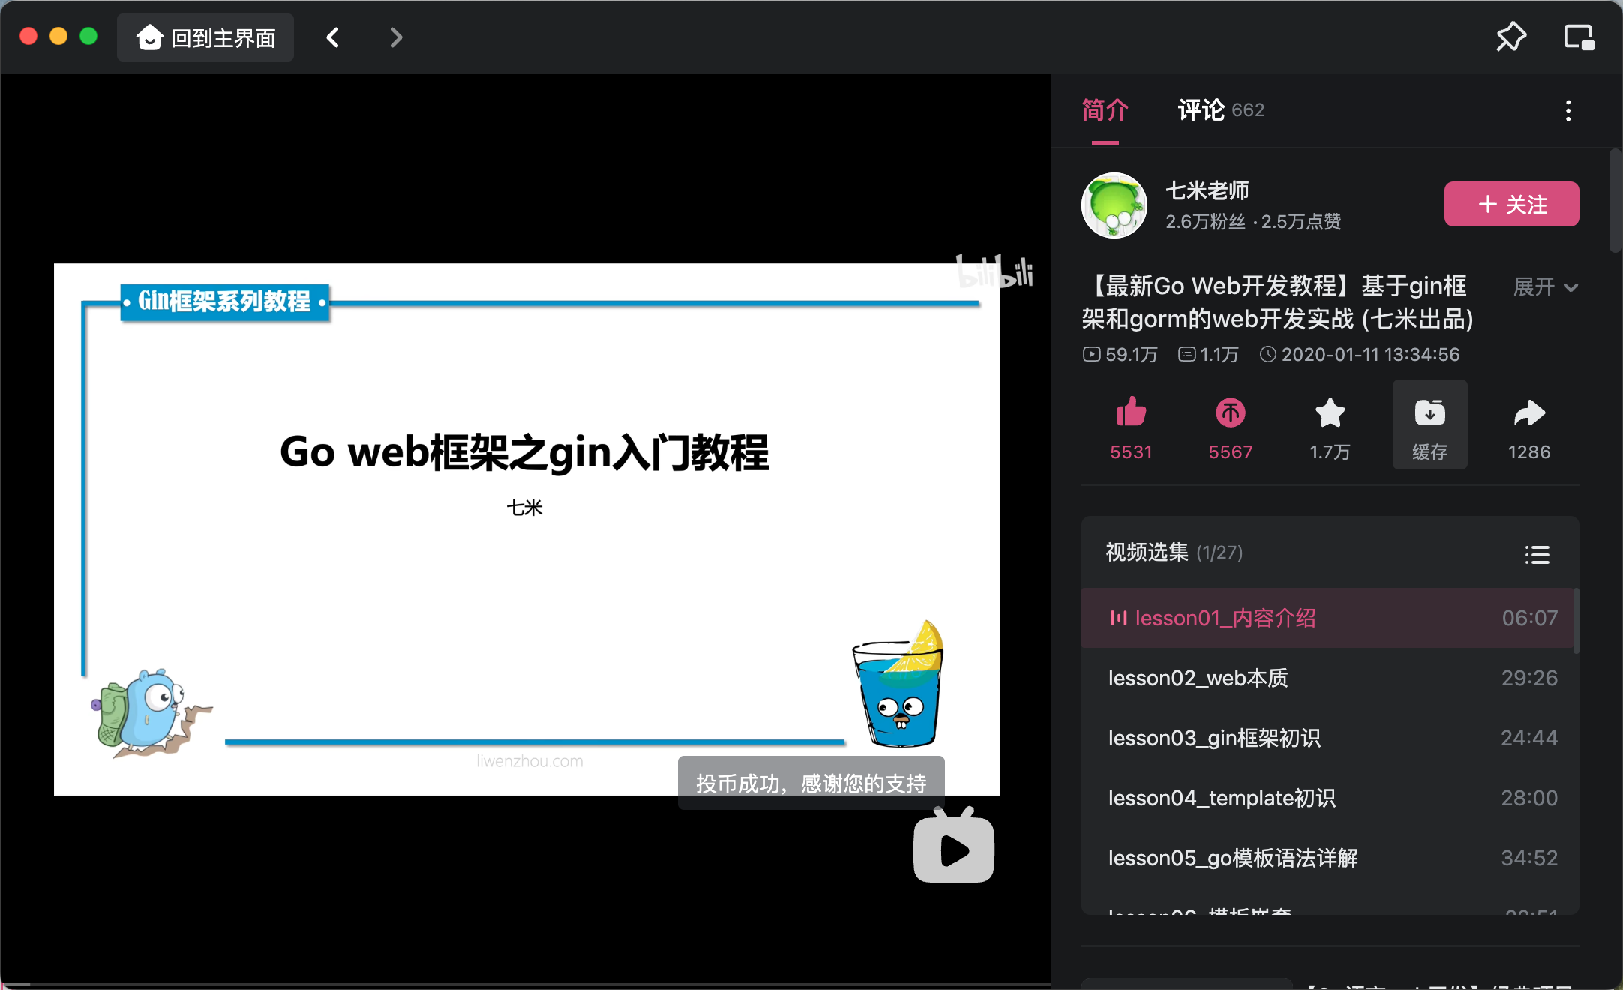This screenshot has width=1623, height=990.
Task: Click the 视频选集 heading
Action: tap(1147, 553)
